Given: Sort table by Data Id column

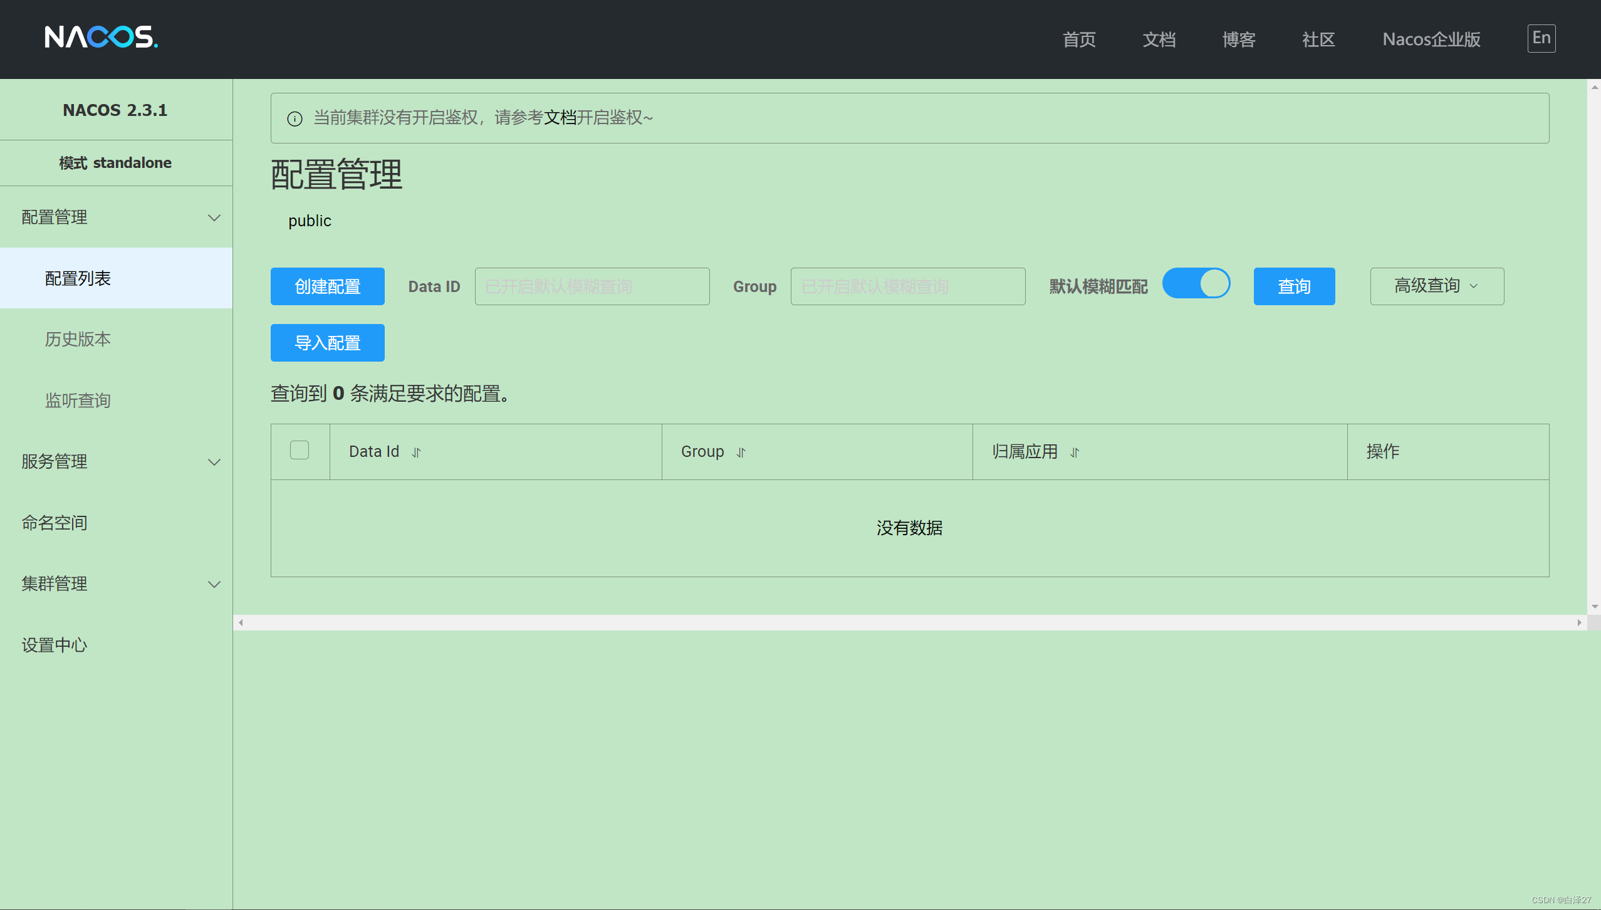Looking at the screenshot, I should pos(417,452).
